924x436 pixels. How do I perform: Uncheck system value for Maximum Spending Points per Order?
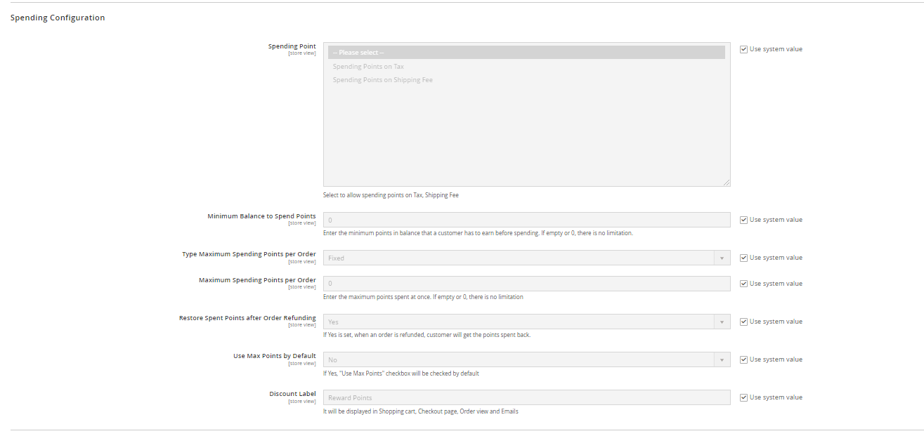coord(743,284)
